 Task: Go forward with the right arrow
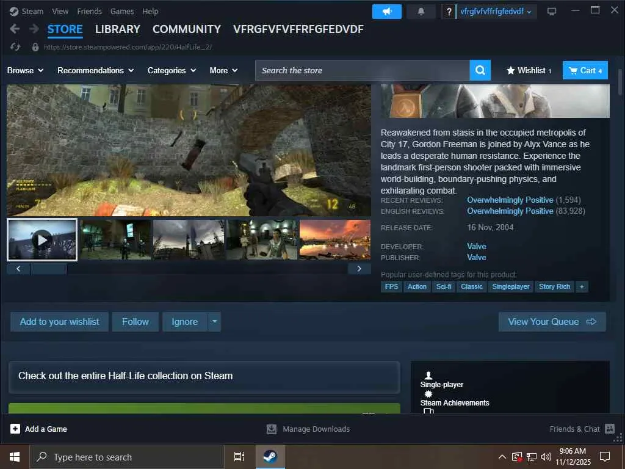(x=34, y=29)
